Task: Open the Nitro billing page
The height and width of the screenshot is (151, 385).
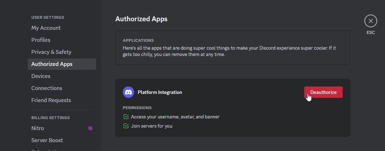Action: click(x=62, y=128)
